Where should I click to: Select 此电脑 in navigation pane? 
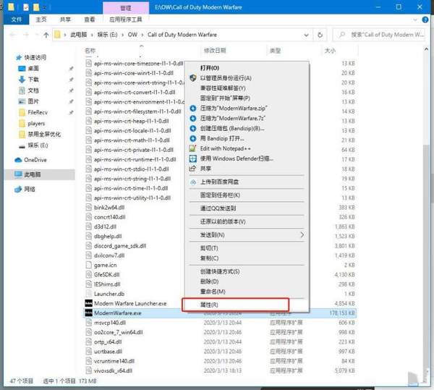click(x=40, y=174)
